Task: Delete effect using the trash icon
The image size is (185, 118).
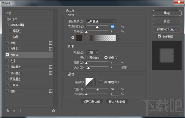Action: point(53,111)
